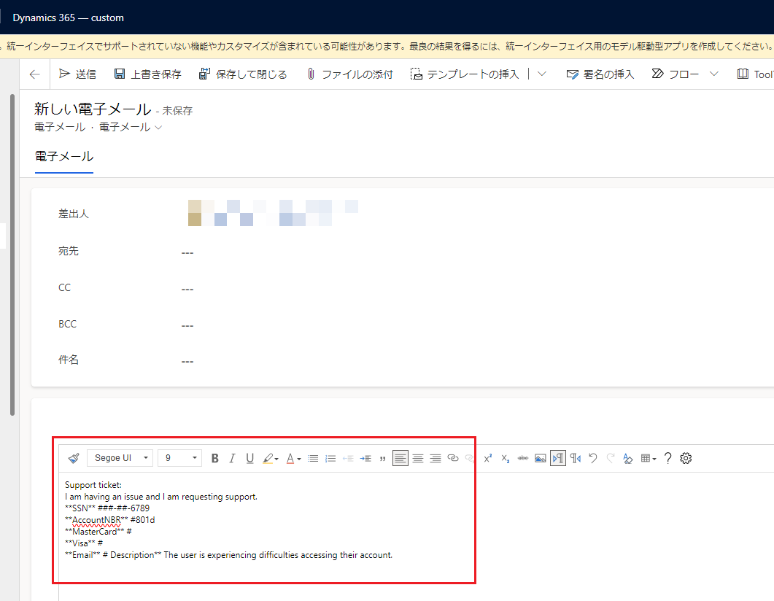Click the text 'Support ticket:'
The width and height of the screenshot is (774, 601).
pyautogui.click(x=93, y=484)
